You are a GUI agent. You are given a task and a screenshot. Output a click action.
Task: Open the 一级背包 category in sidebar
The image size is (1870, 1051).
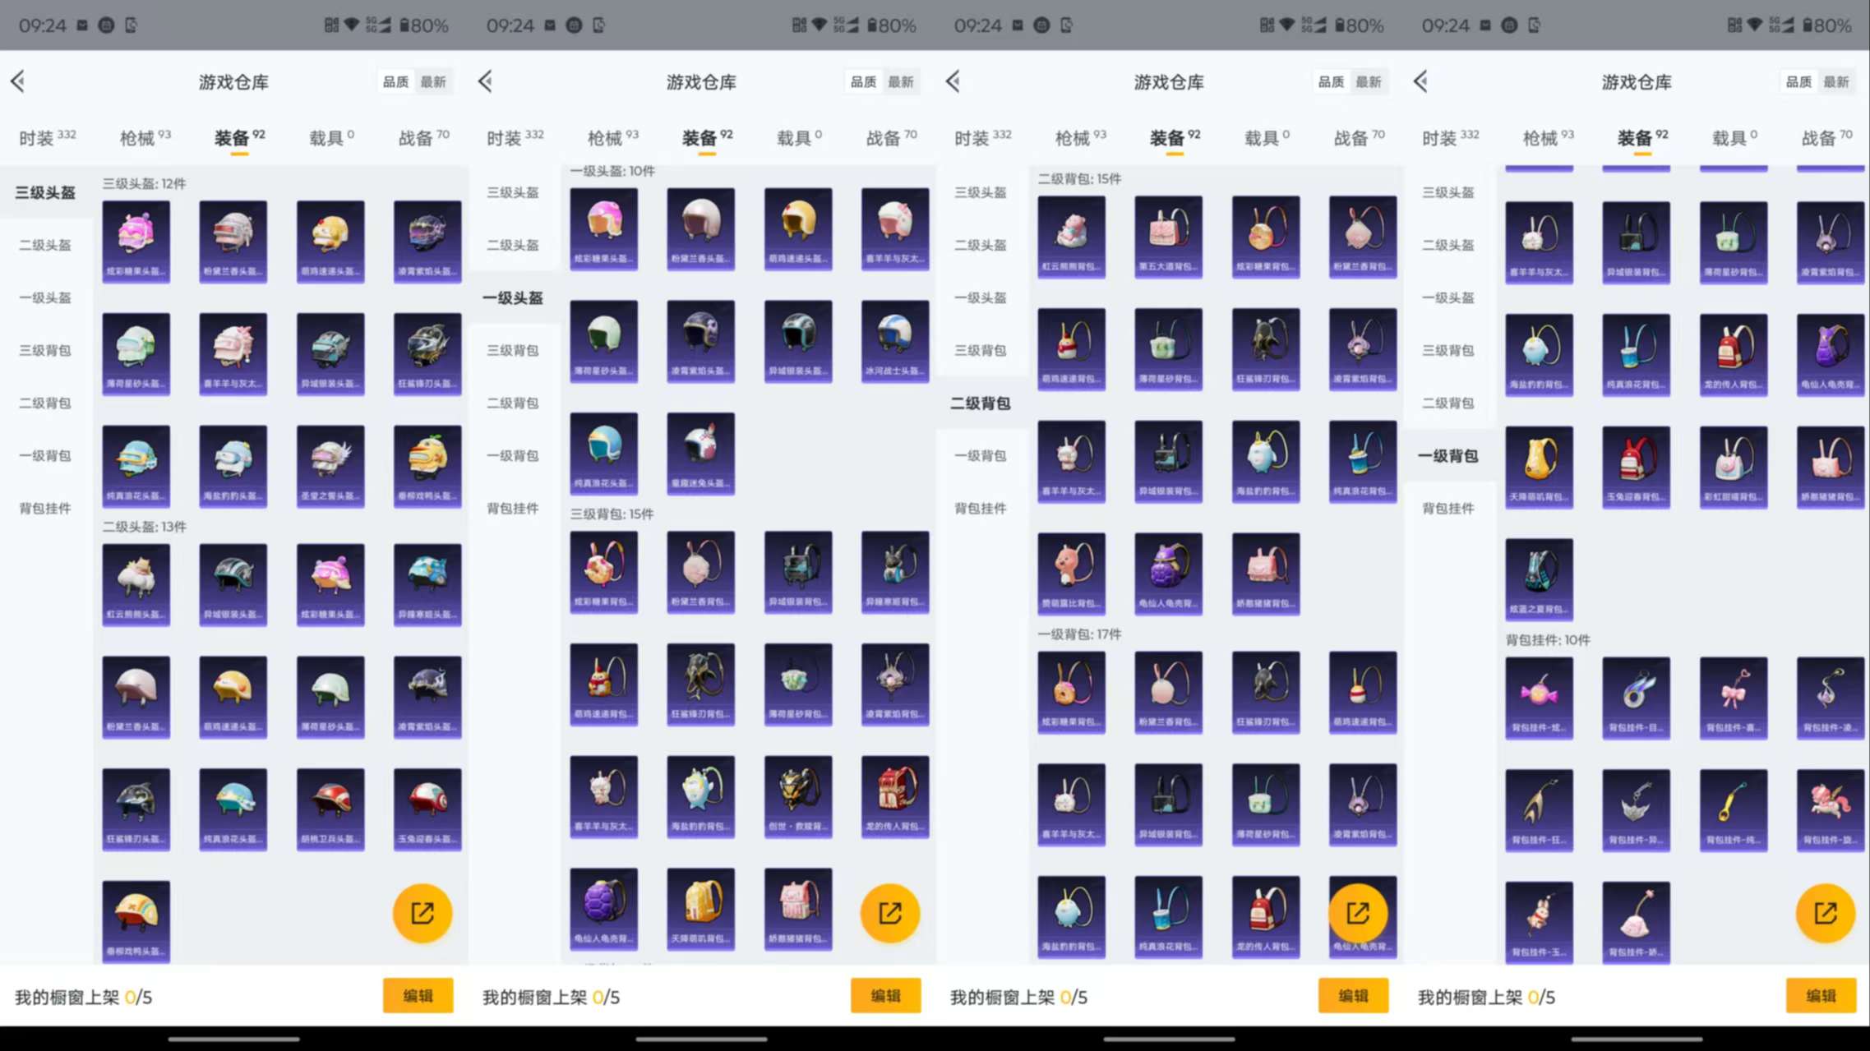43,455
